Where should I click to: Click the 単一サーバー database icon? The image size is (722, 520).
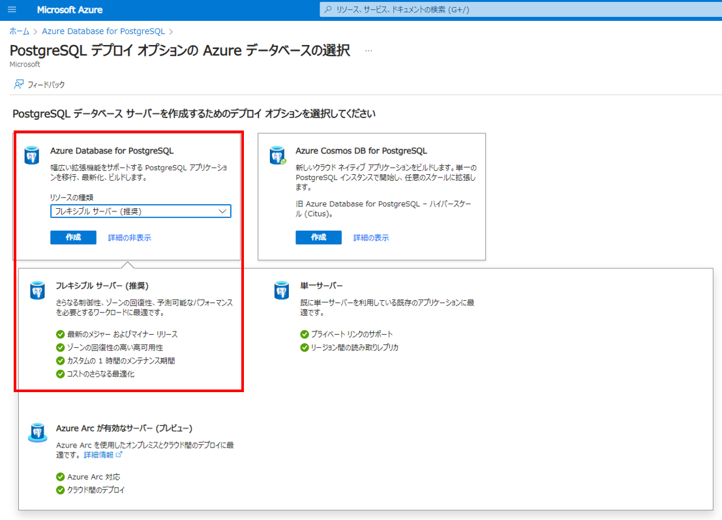coord(281,290)
